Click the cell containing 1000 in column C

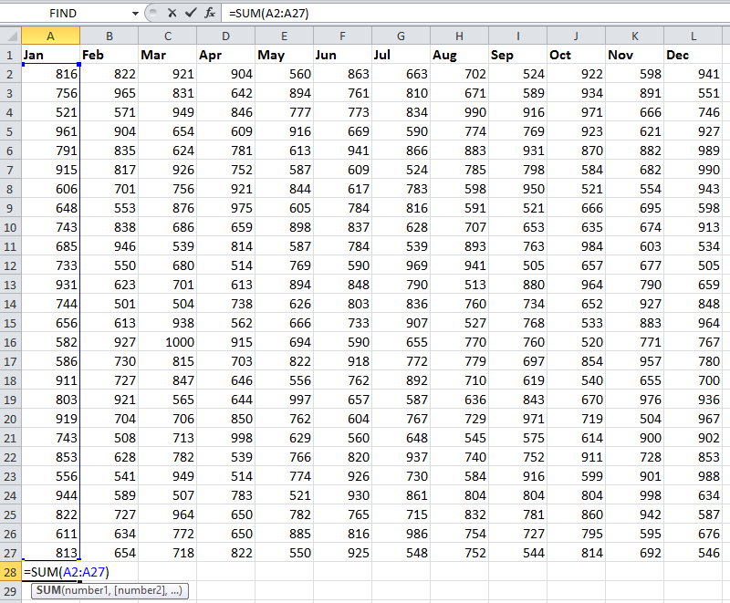(x=167, y=342)
